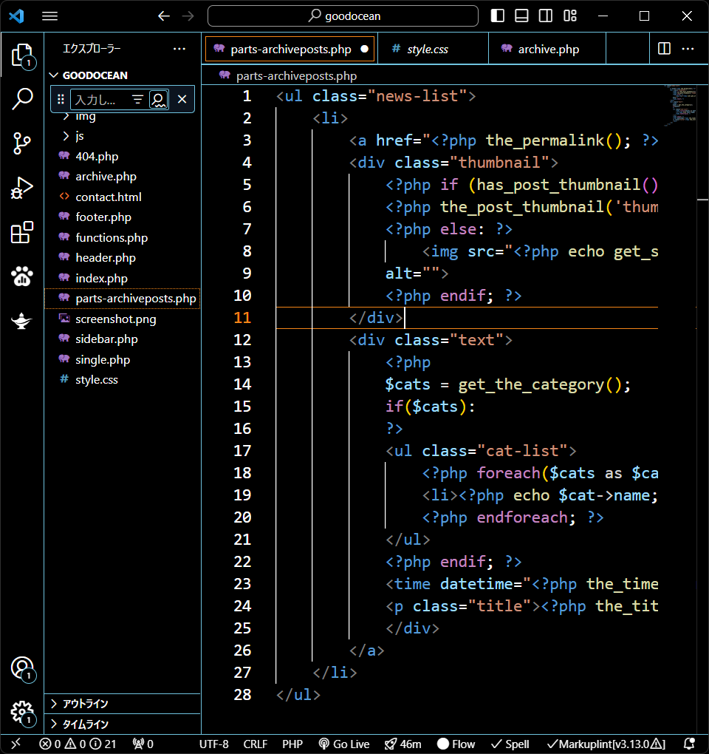Click the explorer find input field

pyautogui.click(x=100, y=100)
